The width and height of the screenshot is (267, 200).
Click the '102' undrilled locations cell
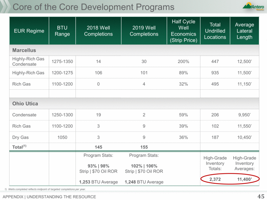click(x=215, y=126)
